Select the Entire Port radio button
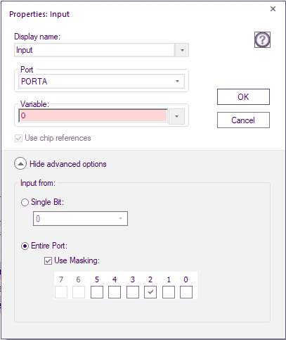Viewport: 286px width, 340px height. tap(25, 246)
